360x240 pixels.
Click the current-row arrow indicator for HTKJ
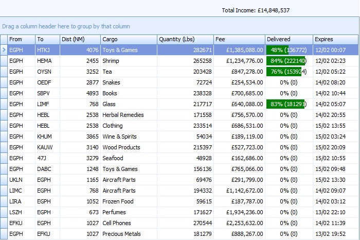click(x=4, y=50)
